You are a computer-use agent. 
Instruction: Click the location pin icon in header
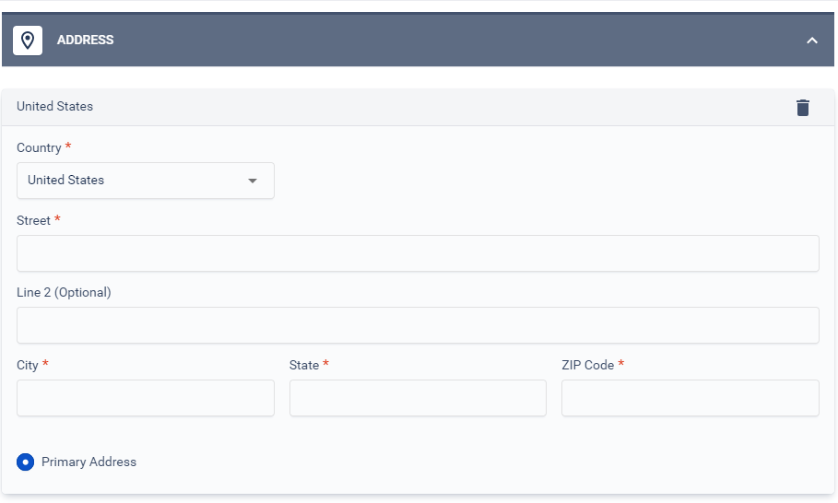point(28,40)
